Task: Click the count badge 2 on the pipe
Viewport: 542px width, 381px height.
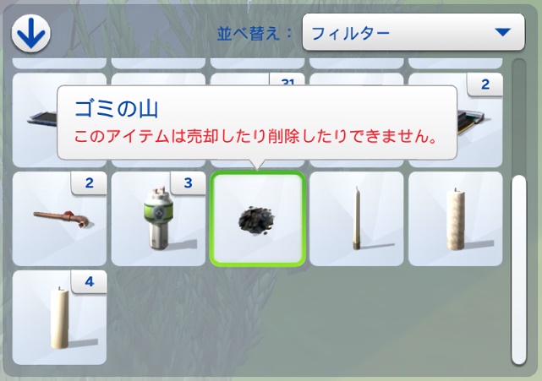Action: point(89,183)
